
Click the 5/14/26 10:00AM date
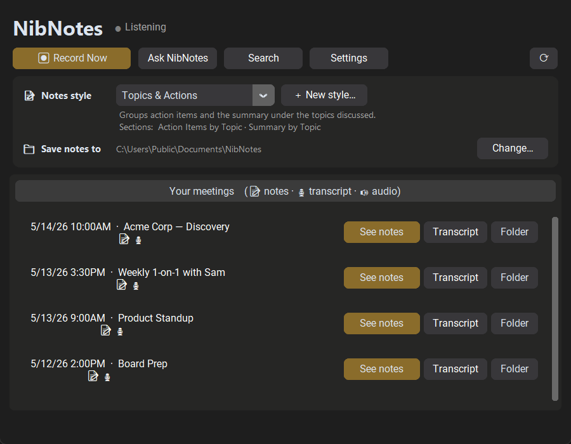70,226
